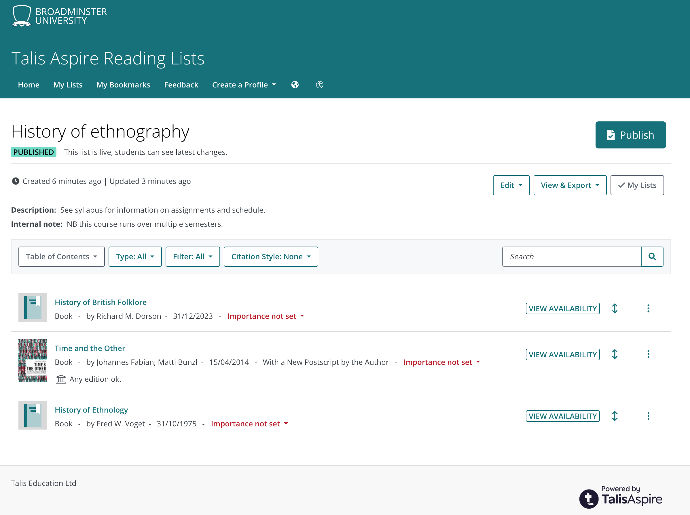Toggle the My Lists checkmark button
The image size is (690, 515).
tap(637, 185)
